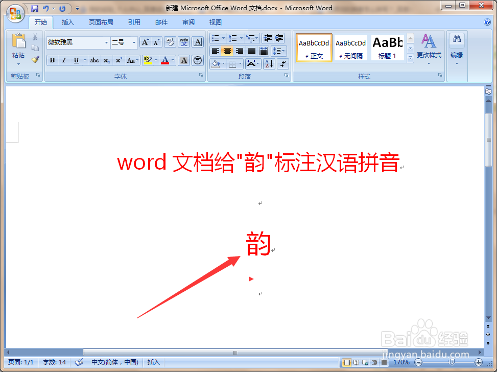This screenshot has width=497, height=372.
Task: Select the Format Painter brush
Action: tap(35, 59)
